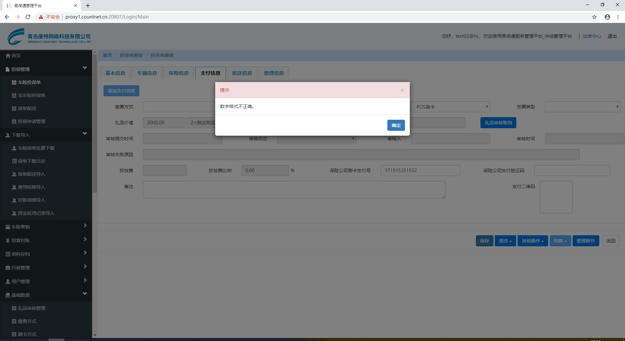Open the 提交 dropup button
Viewport: 625px width, 341px height.
[506, 241]
